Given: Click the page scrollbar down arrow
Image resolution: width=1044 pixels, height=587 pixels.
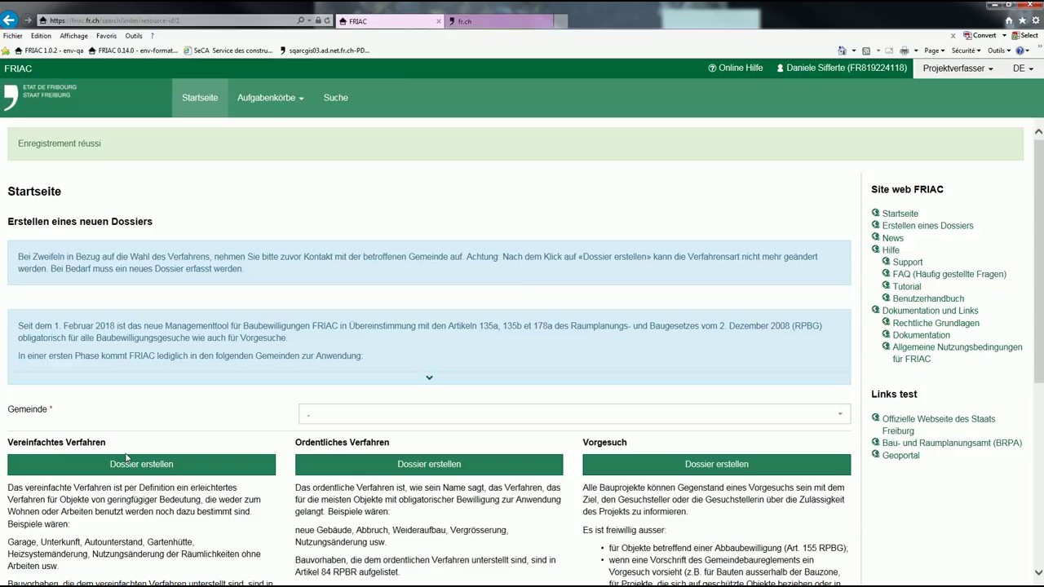Looking at the screenshot, I should click(1038, 572).
